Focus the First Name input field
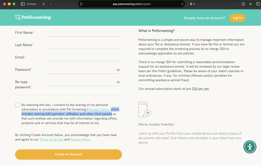The width and height of the screenshot is (261, 165). pyautogui.click(x=84, y=33)
